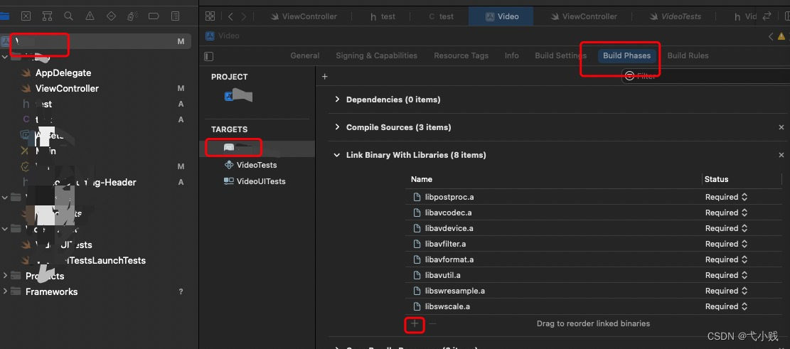Select the VideoTests target
Image resolution: width=790 pixels, height=349 pixels.
250,165
